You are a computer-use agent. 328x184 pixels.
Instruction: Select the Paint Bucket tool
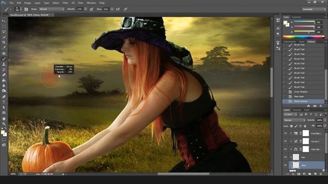coord(4,80)
